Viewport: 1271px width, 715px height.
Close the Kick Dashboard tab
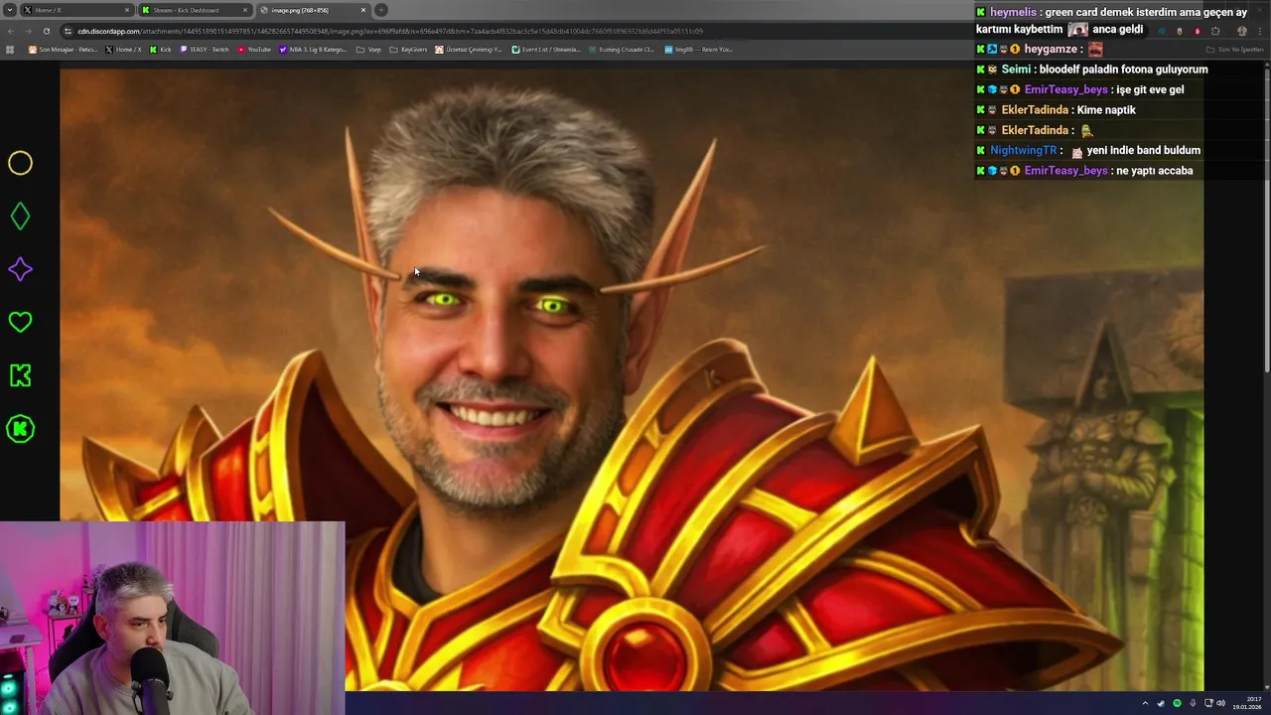tap(245, 10)
